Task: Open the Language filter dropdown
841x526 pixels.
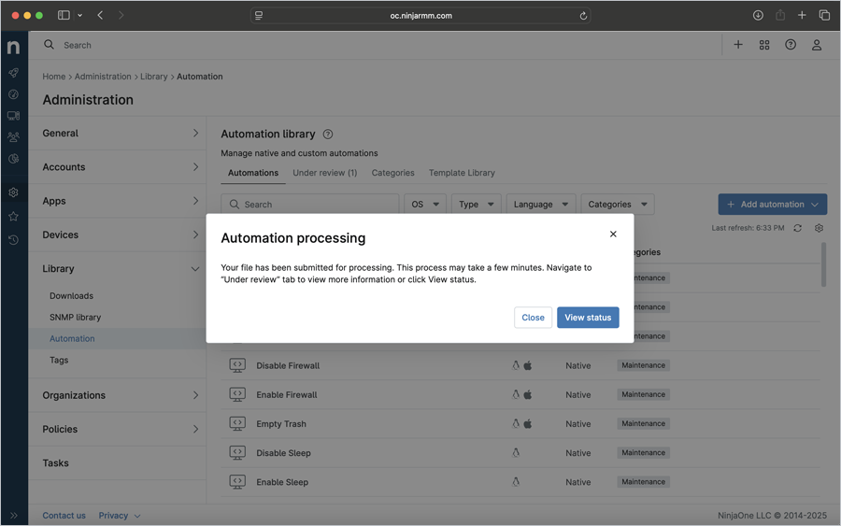Action: tap(541, 205)
